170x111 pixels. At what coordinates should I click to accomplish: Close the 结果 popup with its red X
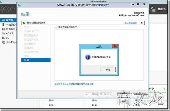coord(115,46)
